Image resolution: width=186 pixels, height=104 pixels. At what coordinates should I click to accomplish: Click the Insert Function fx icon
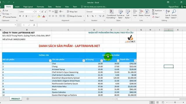[x=34, y=25]
